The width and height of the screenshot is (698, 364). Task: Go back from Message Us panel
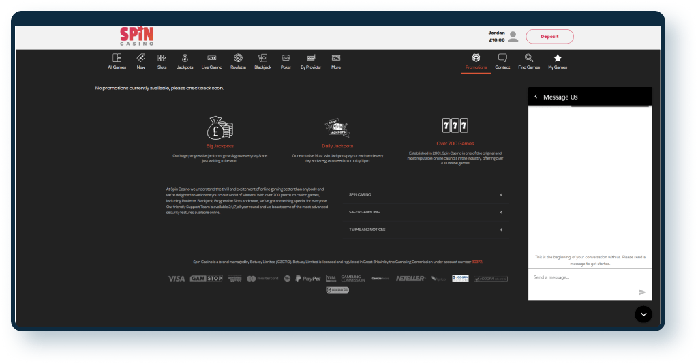[x=536, y=97]
